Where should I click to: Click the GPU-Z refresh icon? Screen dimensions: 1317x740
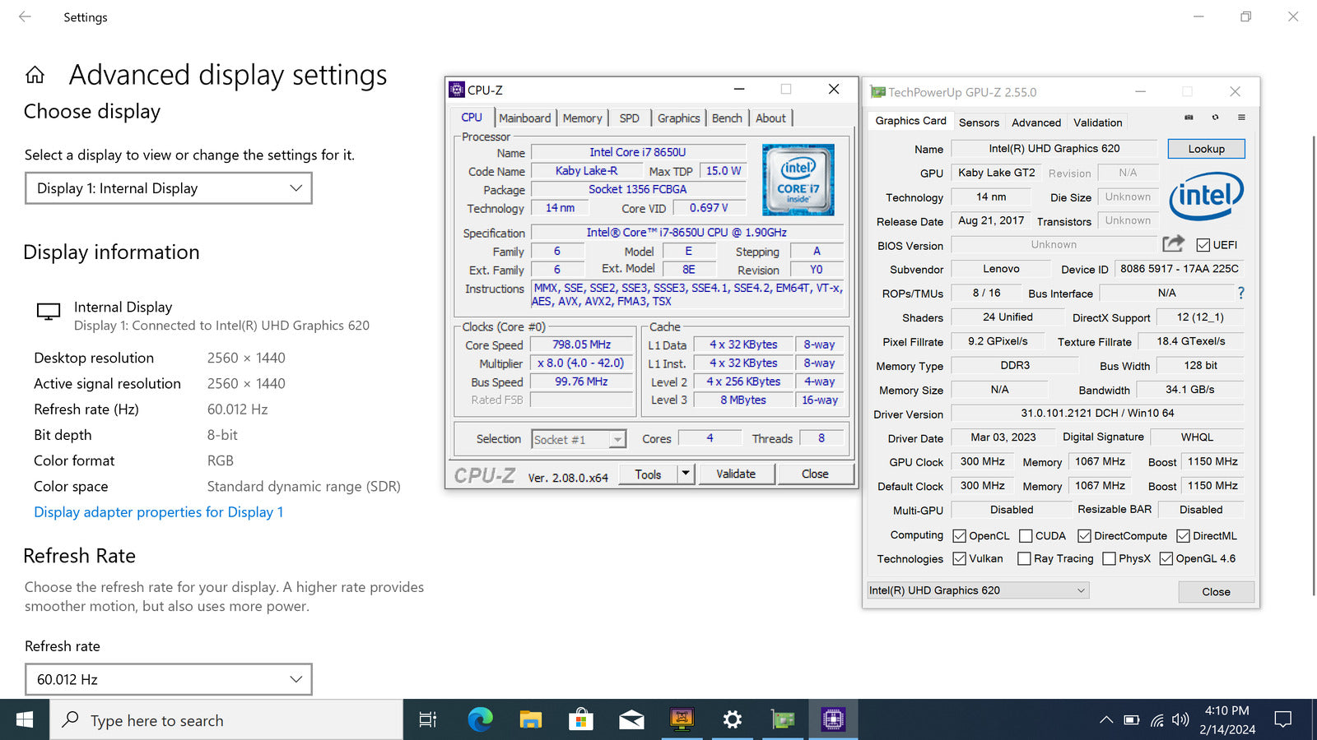pyautogui.click(x=1215, y=118)
